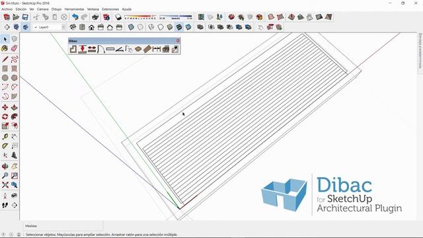
Task: Toggle Monochrome face style
Action: 188,27
